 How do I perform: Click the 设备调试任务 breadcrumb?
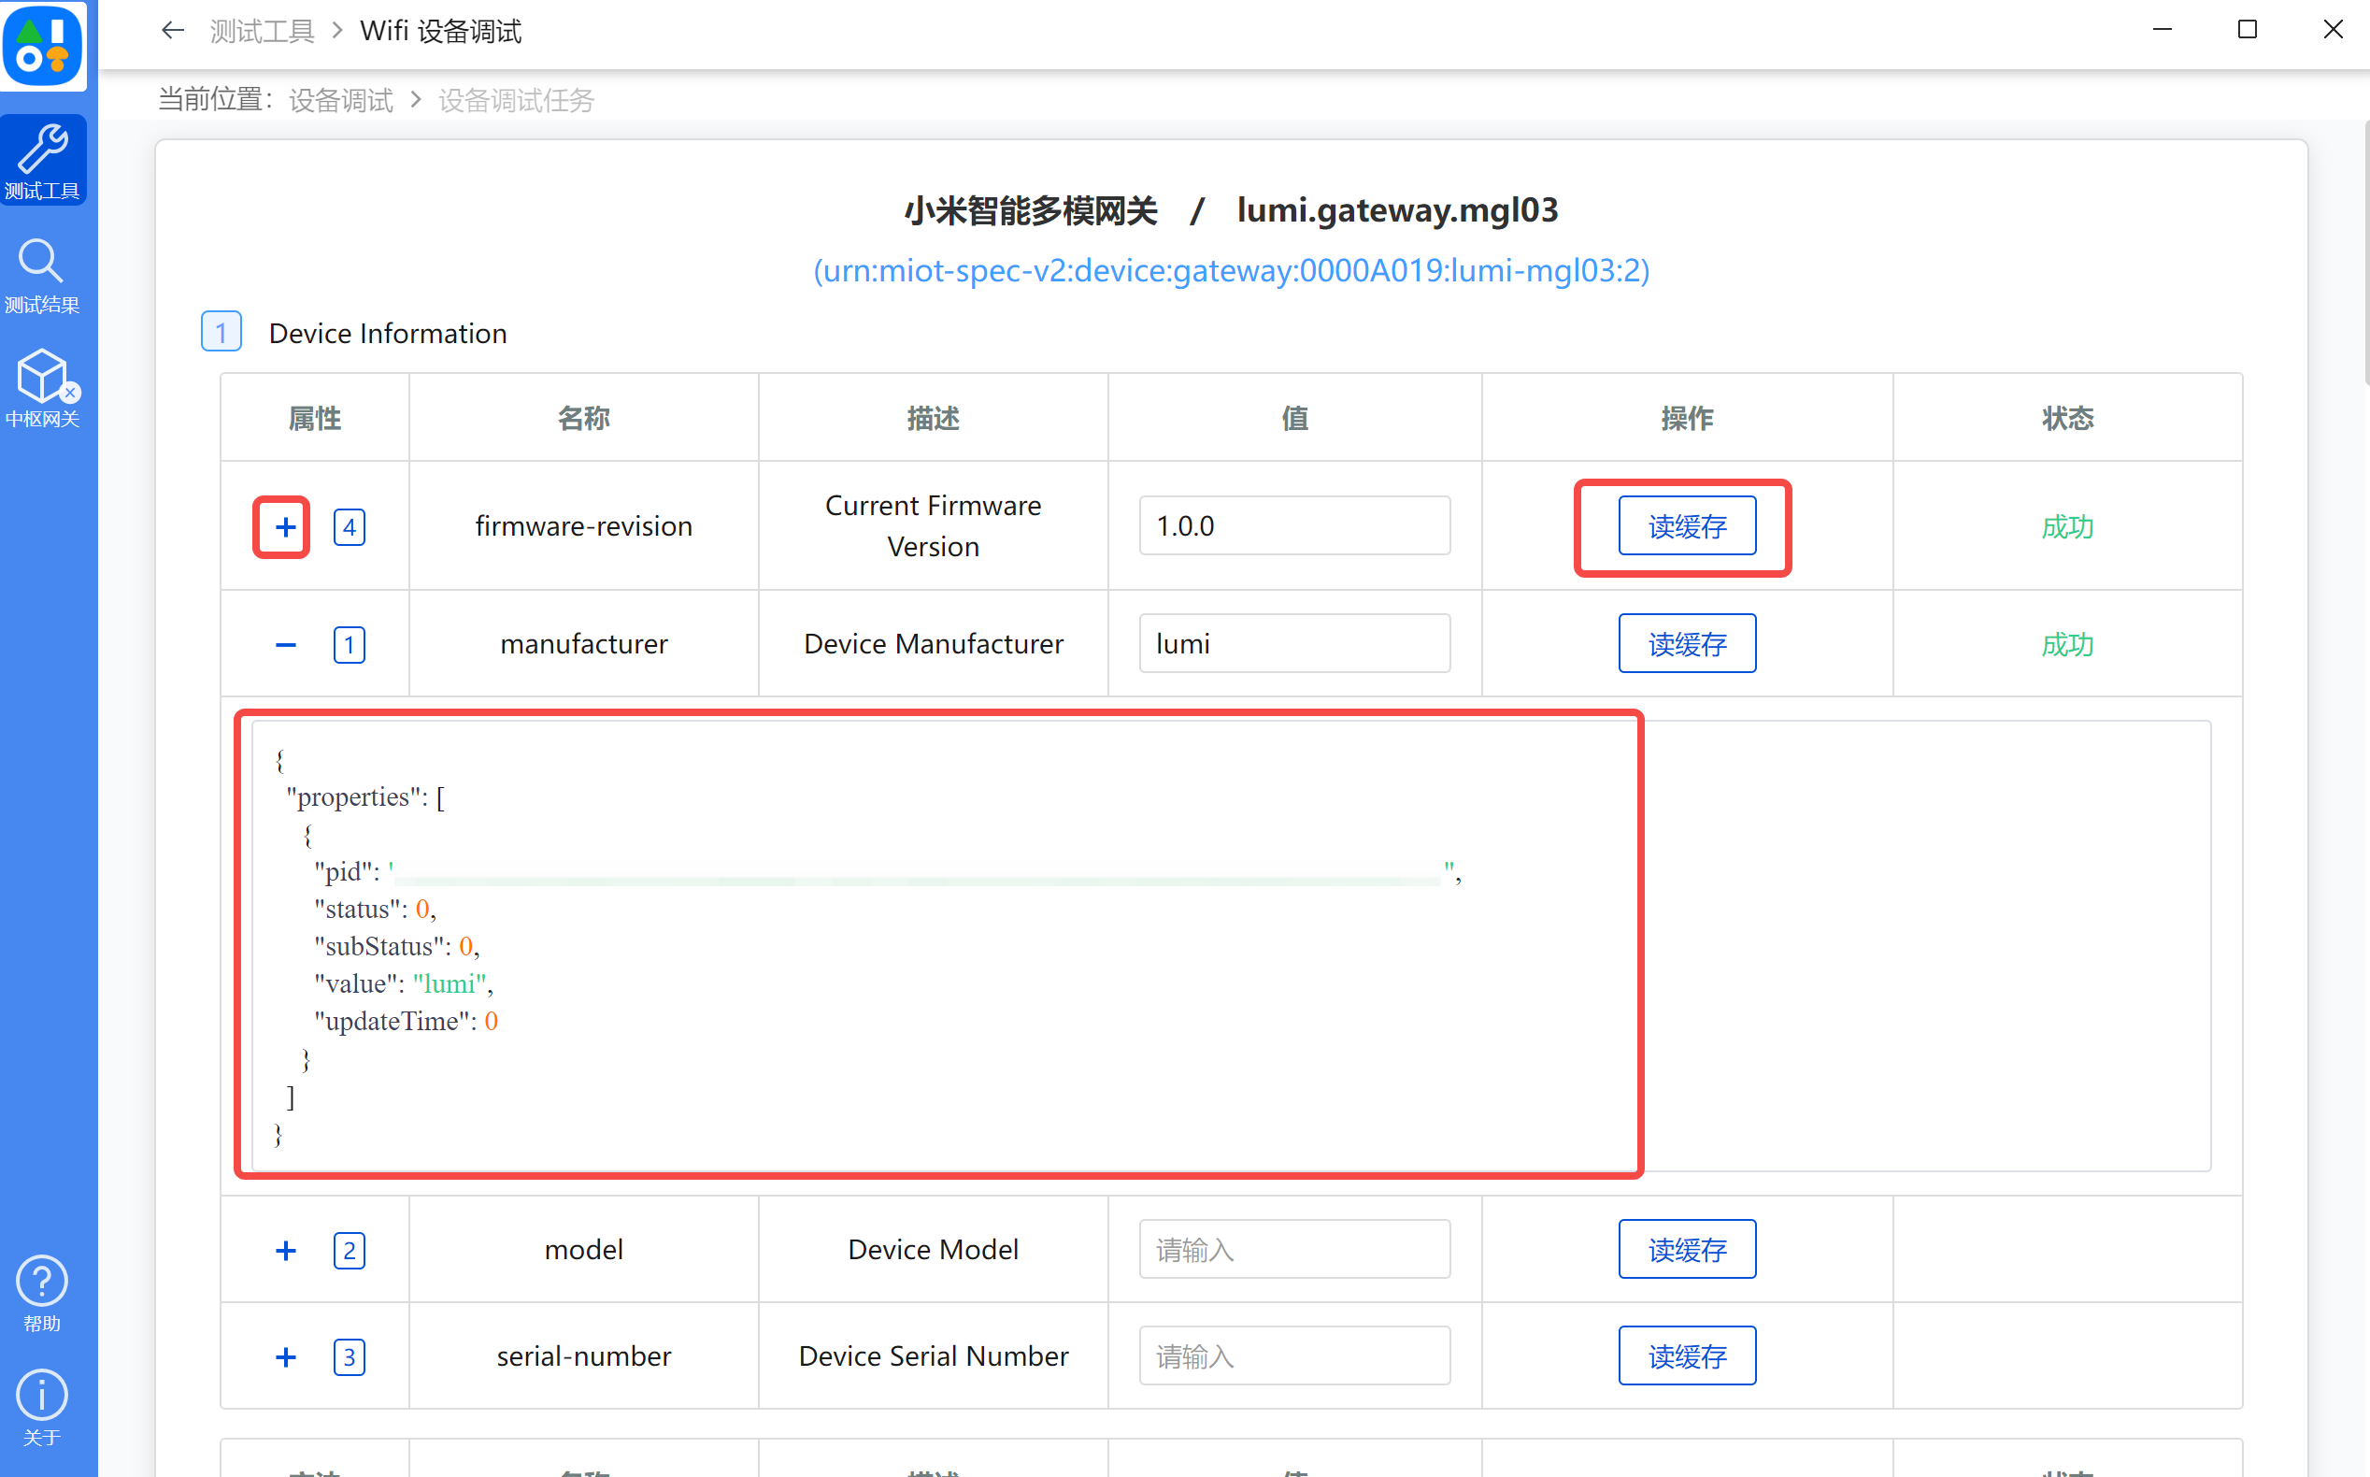pos(517,100)
